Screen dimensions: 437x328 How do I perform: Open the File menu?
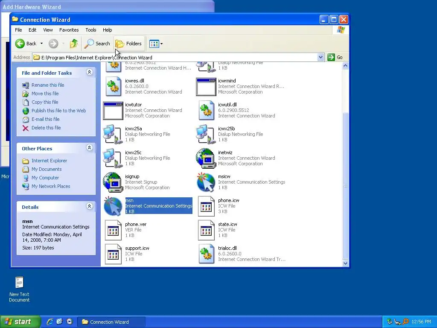(18, 30)
